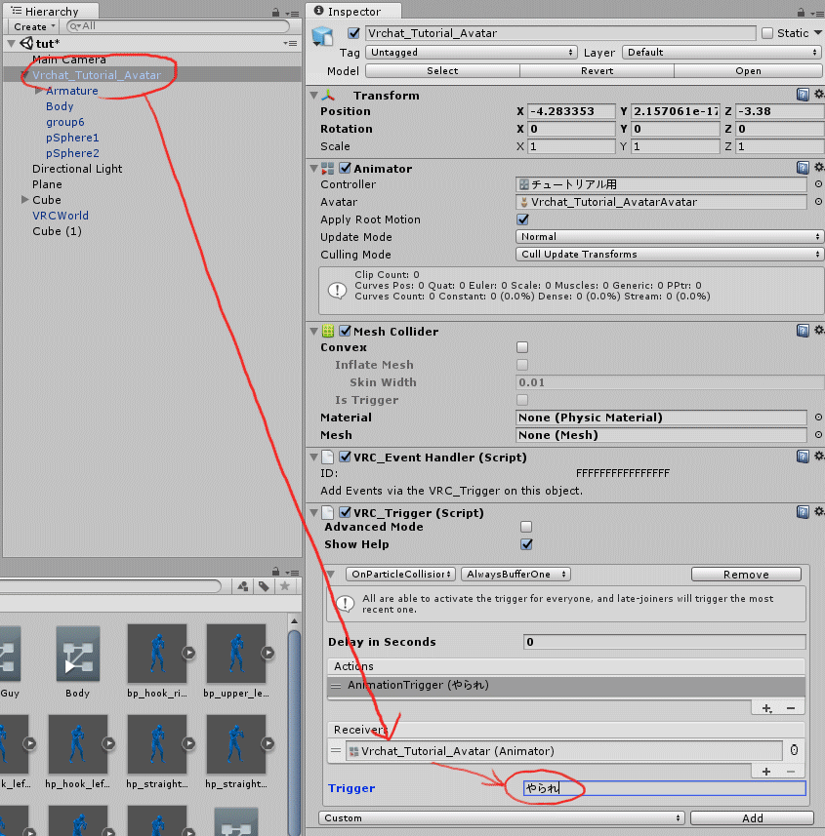Open the Mesh Collider help icon
825x836 pixels.
(x=803, y=331)
